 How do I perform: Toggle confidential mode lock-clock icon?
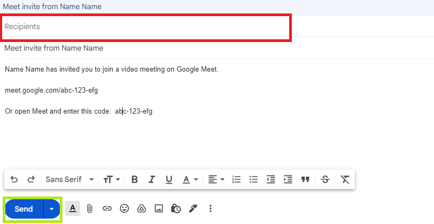pos(176,208)
